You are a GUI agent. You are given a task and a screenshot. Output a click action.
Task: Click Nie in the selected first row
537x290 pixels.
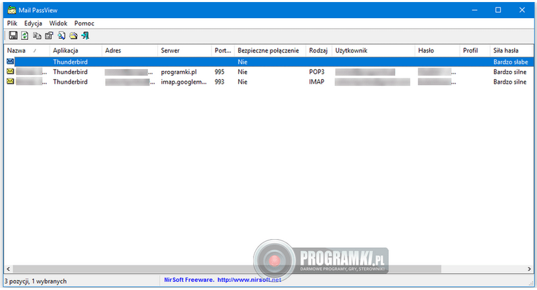[242, 62]
